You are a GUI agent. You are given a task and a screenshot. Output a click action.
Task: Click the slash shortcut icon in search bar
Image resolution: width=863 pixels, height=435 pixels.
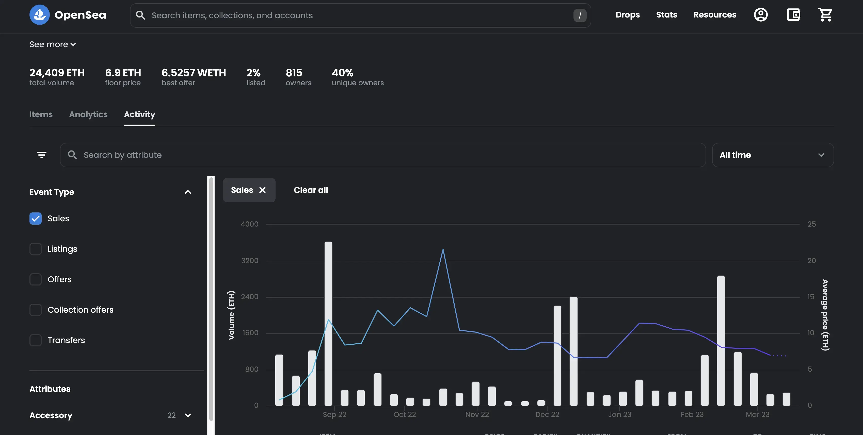[580, 15]
